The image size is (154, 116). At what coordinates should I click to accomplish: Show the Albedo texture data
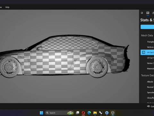[147, 82]
